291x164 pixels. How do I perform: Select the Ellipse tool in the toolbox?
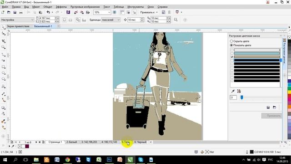point(3,73)
